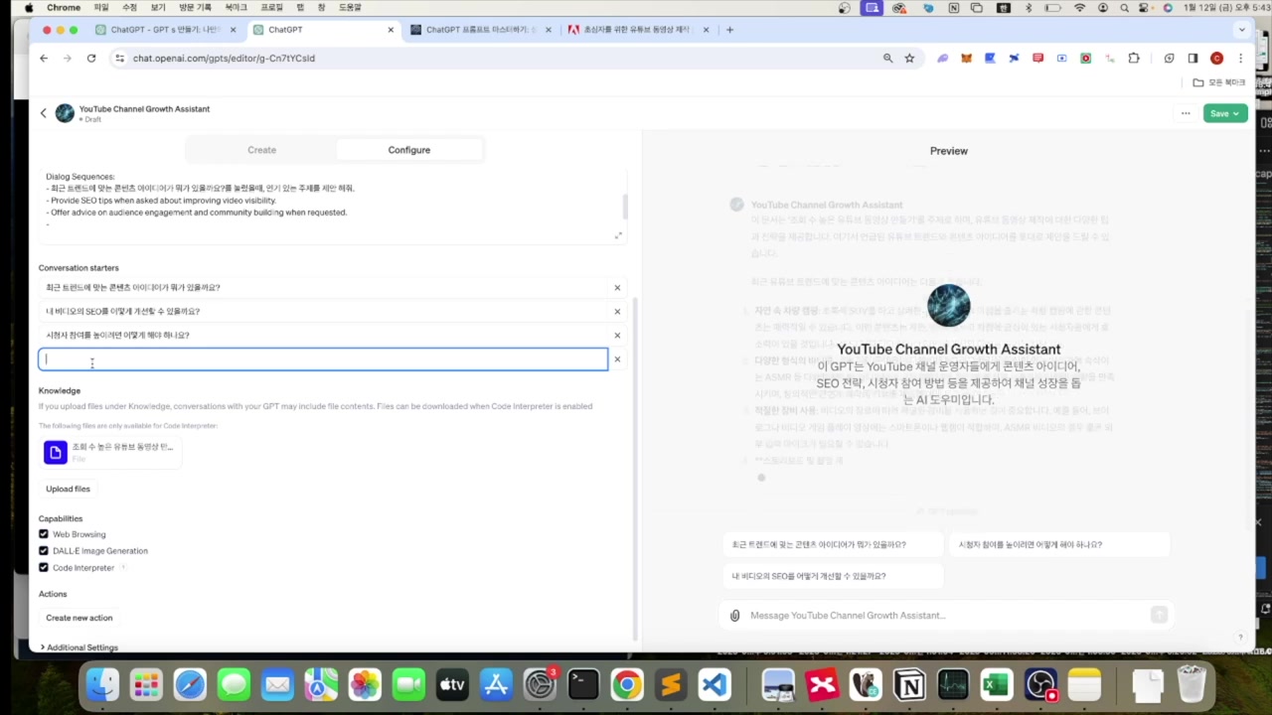Image resolution: width=1272 pixels, height=715 pixels.
Task: Switch to the Create tab
Action: click(261, 150)
